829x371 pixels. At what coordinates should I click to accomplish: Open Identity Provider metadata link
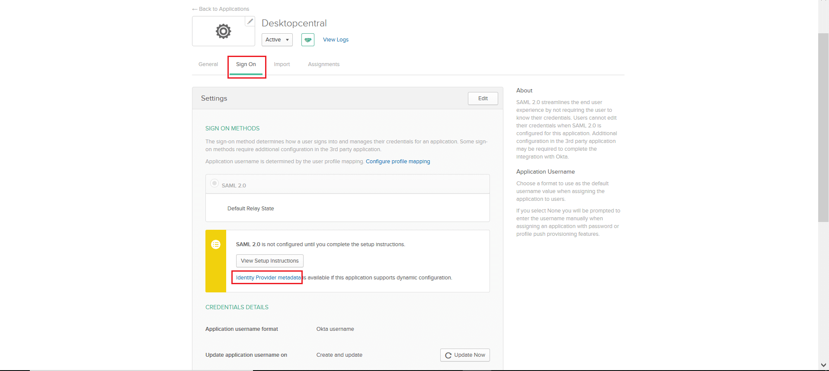[x=268, y=278]
